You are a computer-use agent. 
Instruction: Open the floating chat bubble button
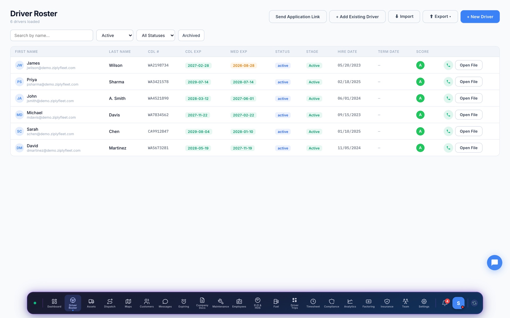(494, 263)
